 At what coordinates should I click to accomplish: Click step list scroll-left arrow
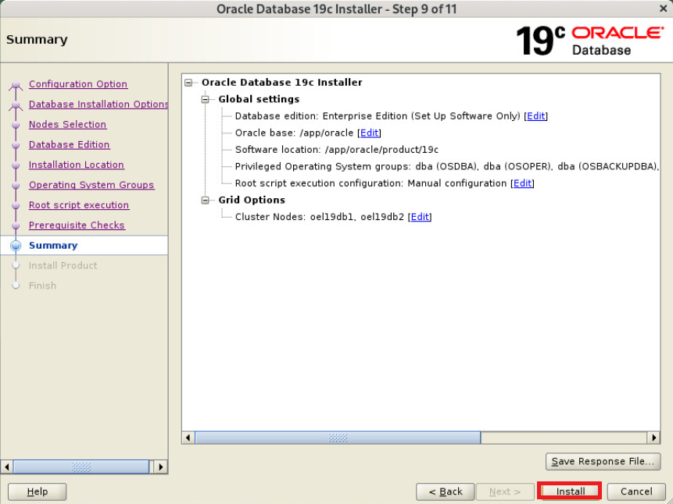pyautogui.click(x=6, y=467)
